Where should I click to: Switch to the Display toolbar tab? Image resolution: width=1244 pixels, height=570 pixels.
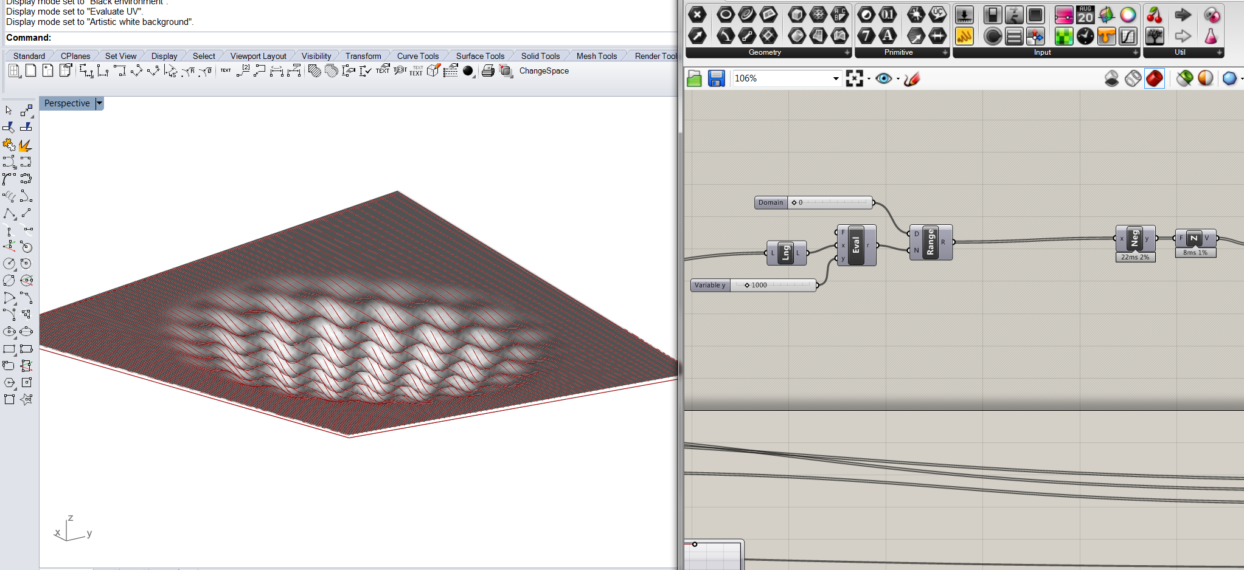(164, 56)
